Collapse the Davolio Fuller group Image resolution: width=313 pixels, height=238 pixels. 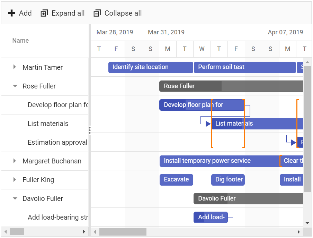point(15,198)
